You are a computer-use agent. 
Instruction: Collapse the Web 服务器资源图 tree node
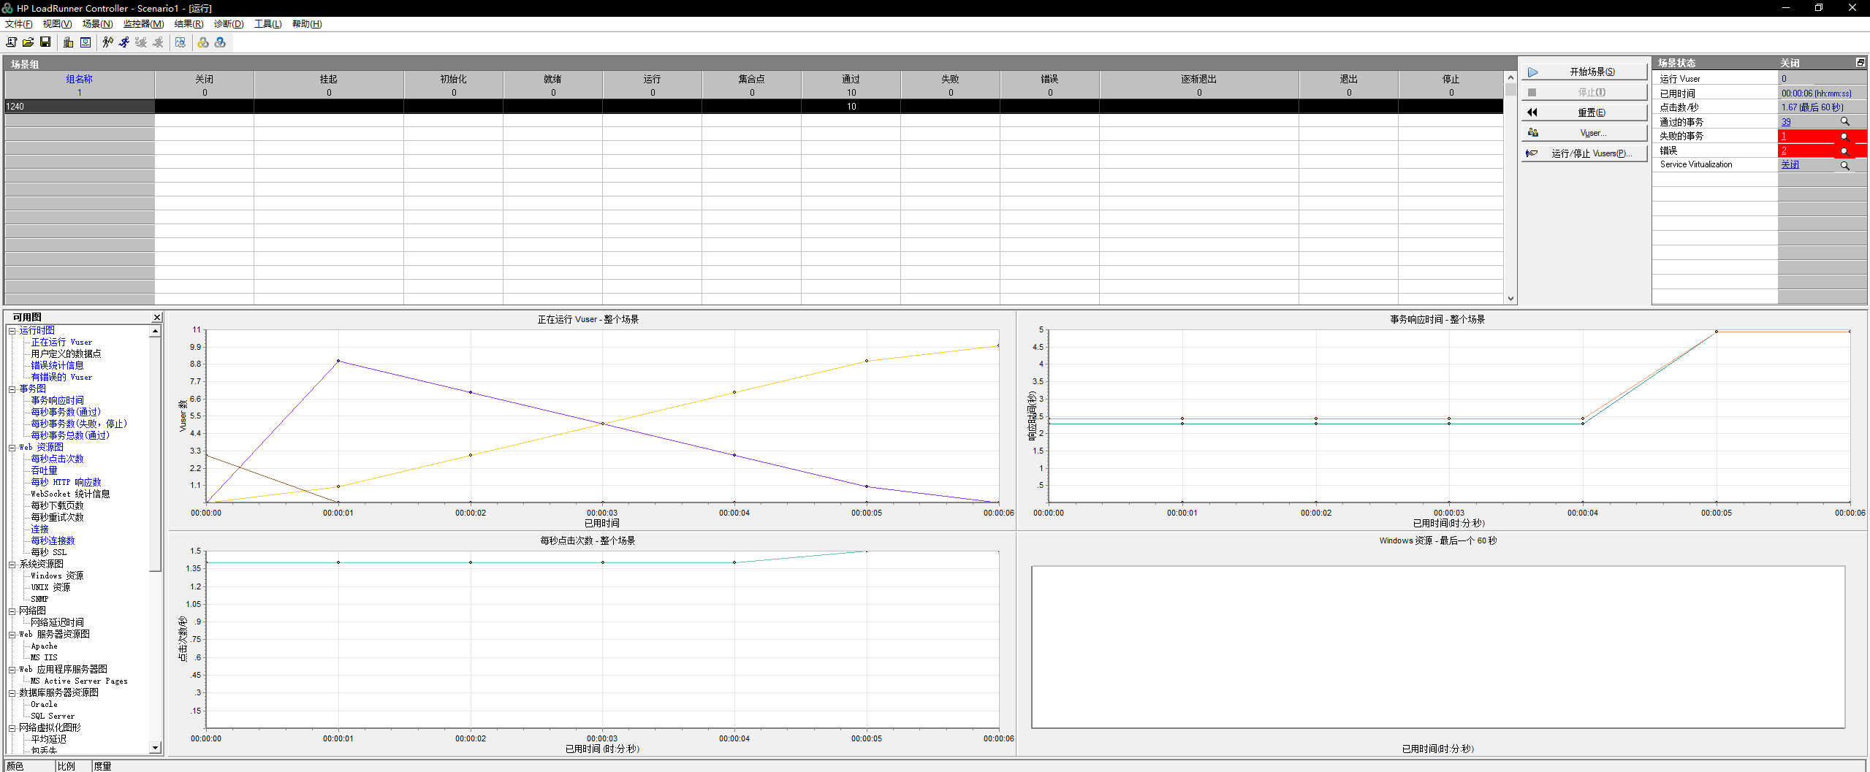[12, 635]
